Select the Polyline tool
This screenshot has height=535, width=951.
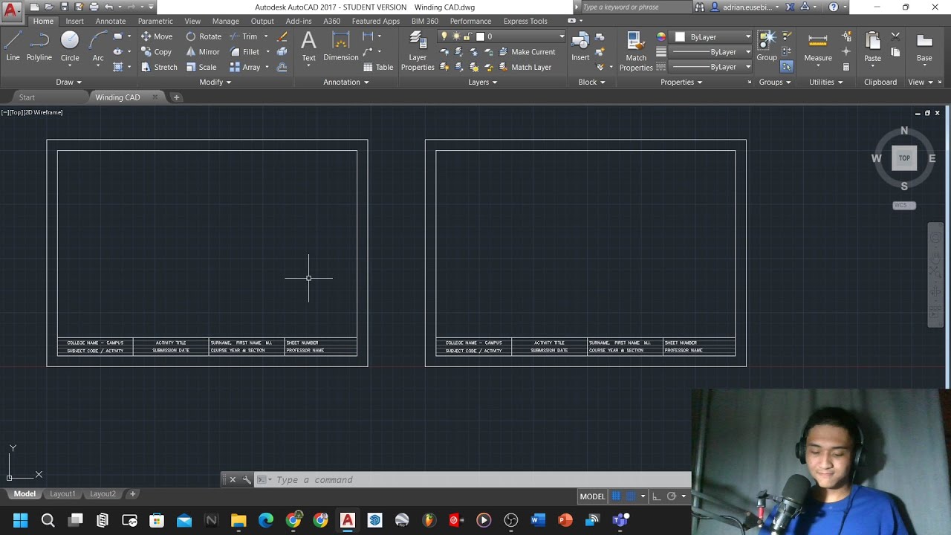pos(39,46)
